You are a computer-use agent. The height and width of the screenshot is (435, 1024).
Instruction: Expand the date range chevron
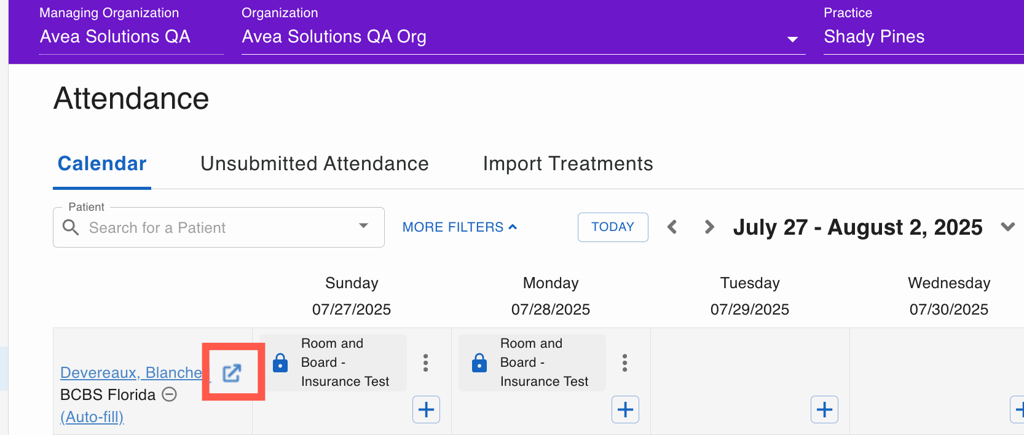pos(1007,227)
